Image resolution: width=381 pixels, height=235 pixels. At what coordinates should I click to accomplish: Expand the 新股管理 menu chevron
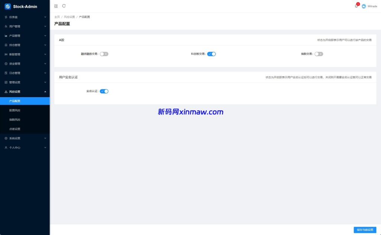[x=45, y=54]
